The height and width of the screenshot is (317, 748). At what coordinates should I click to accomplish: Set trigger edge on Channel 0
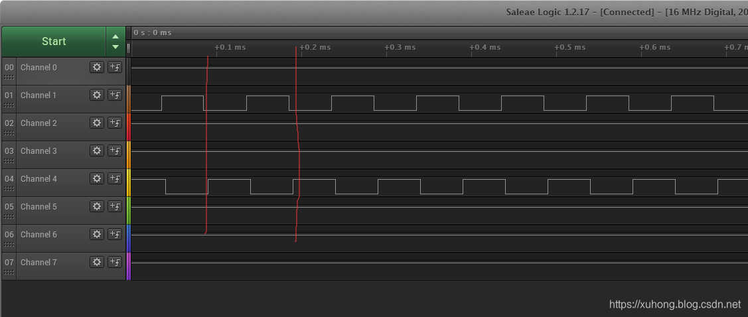(x=114, y=67)
